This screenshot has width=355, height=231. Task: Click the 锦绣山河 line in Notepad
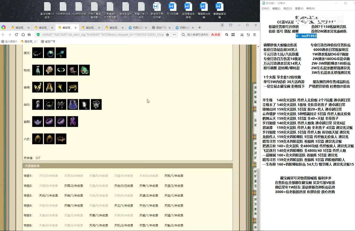[x=302, y=109]
